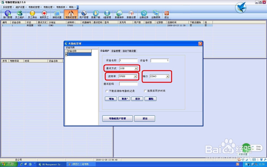The height and width of the screenshot is (167, 267).
Task: Click the 退出 button in dialog
Action: [x=144, y=118]
